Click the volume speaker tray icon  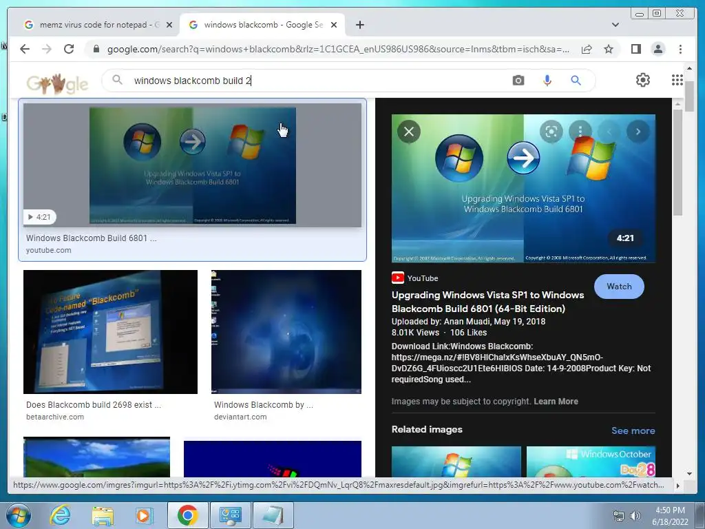635,516
